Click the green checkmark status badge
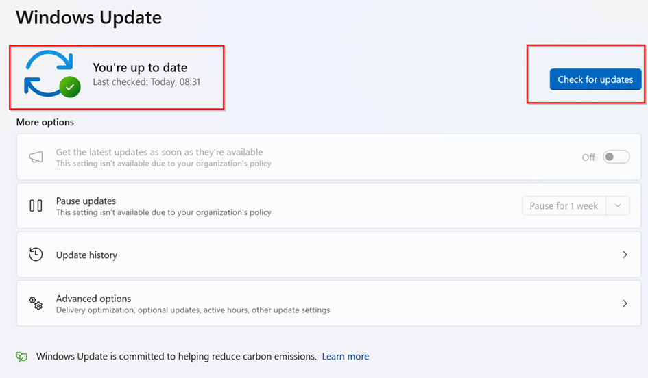Image resolution: width=648 pixels, height=378 pixels. 69,86
